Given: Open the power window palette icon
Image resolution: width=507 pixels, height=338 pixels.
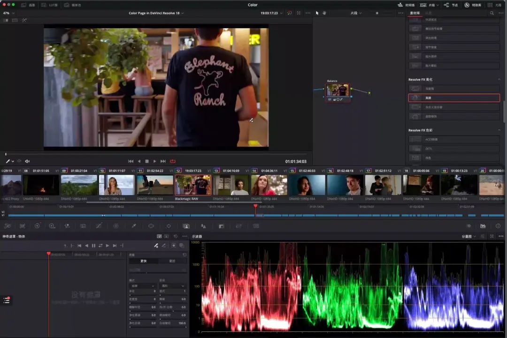Looking at the screenshot, I should tap(151, 226).
